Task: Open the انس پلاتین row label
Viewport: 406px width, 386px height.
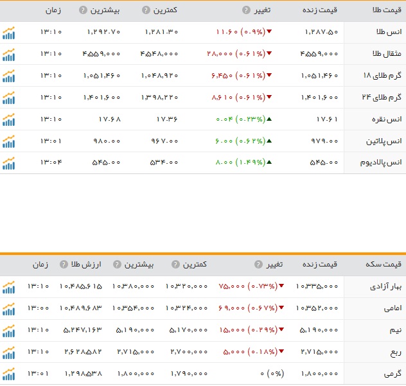Action: click(x=384, y=141)
